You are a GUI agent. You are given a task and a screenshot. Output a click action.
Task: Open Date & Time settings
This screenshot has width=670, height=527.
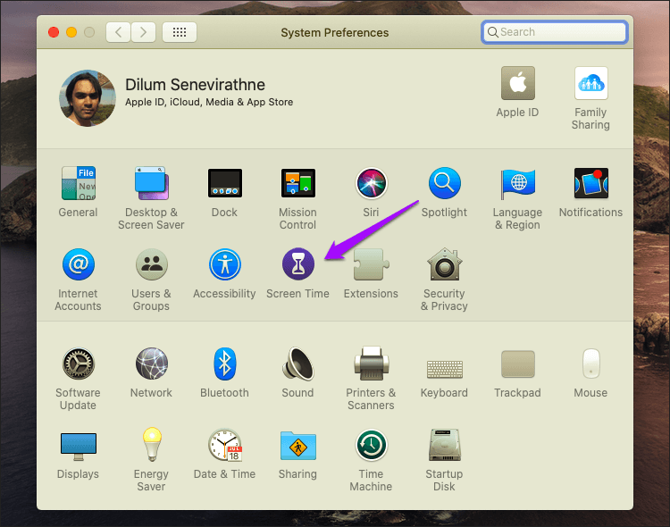coord(225,445)
